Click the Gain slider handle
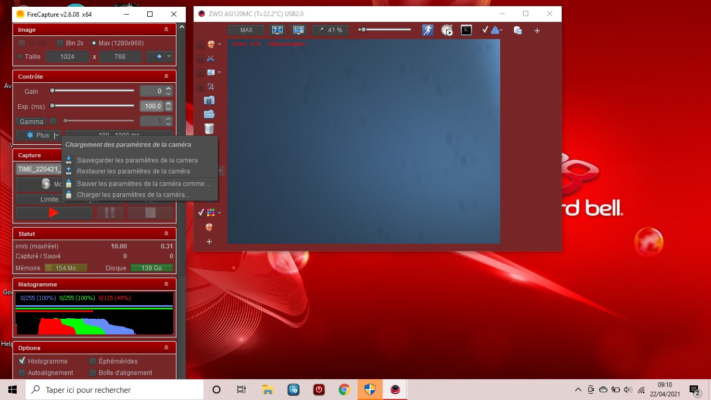 coord(52,91)
